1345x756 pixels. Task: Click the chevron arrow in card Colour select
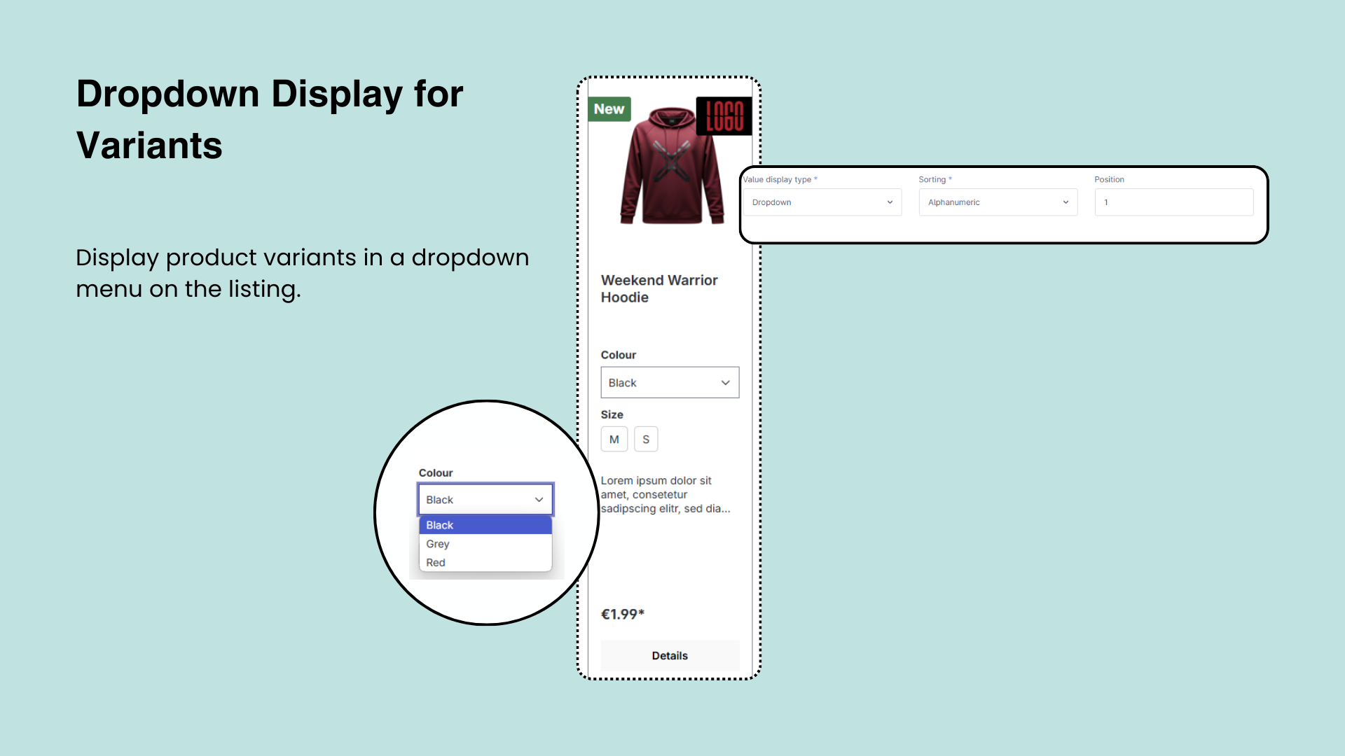coord(726,383)
